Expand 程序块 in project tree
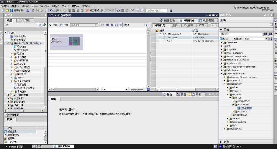 pyautogui.click(x=12, y=53)
